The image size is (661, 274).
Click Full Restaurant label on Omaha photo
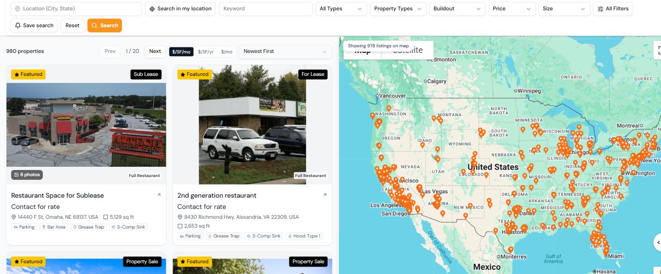[x=144, y=176]
